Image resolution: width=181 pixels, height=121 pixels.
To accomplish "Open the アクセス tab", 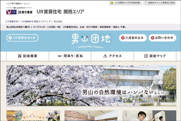I will pyautogui.click(x=113, y=56).
